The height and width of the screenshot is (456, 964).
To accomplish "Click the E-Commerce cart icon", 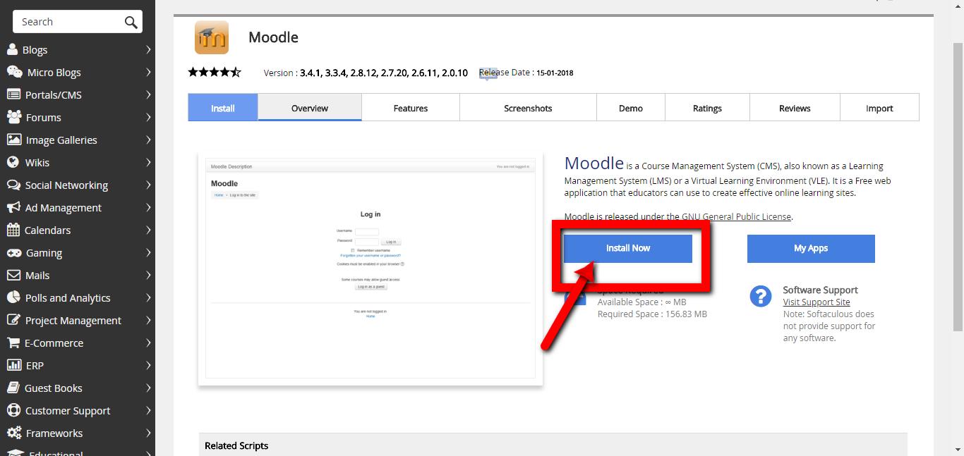I will (13, 343).
